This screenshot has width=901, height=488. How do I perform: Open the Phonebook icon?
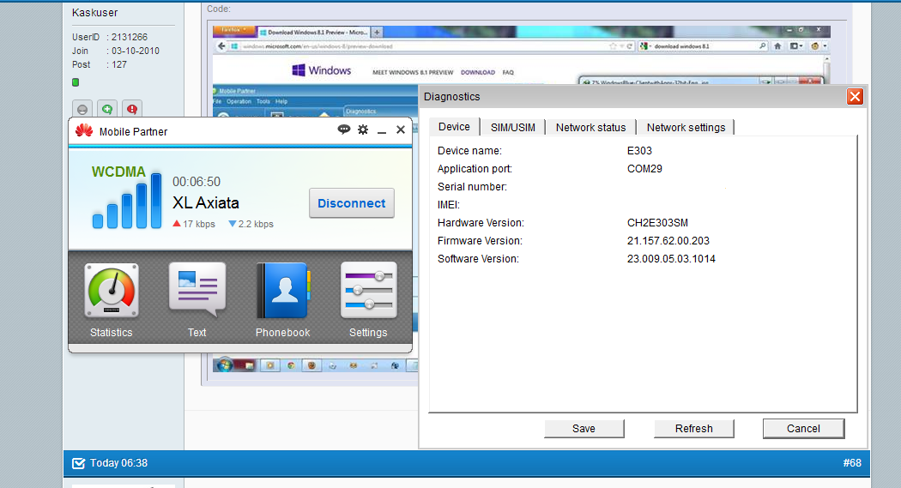tap(282, 290)
